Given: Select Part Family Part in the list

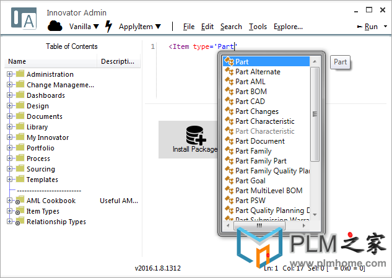Looking at the screenshot, I should pos(266,161).
